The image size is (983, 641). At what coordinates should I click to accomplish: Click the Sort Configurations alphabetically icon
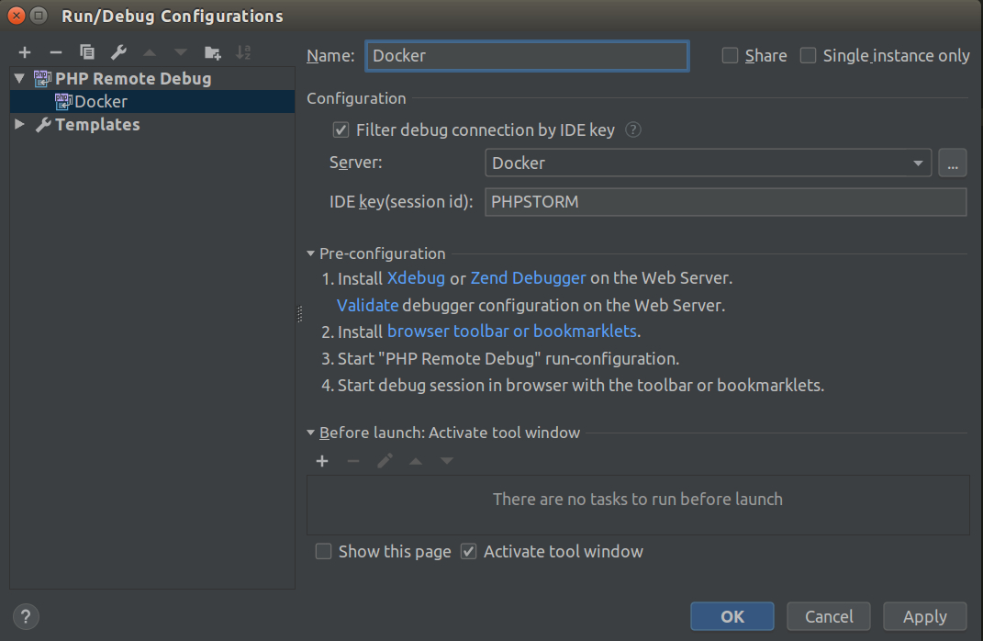click(x=243, y=52)
